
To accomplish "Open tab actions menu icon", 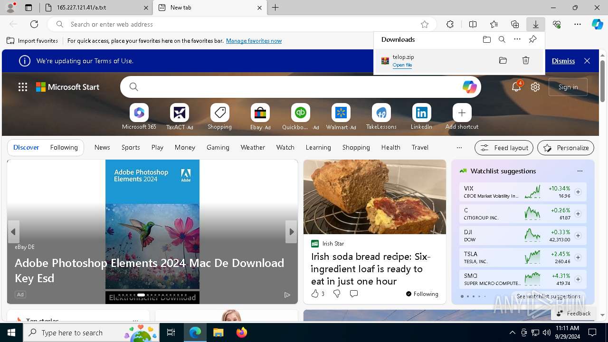I will click(x=28, y=8).
